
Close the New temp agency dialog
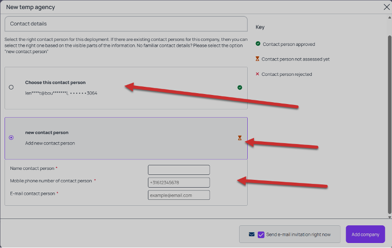point(387,7)
